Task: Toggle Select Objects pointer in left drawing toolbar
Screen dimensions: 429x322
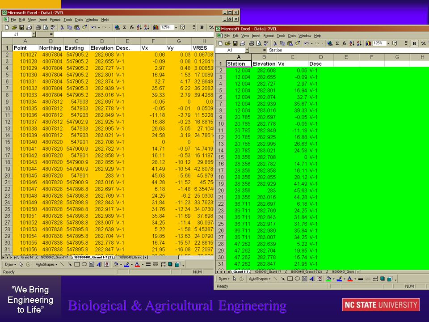Action: click(21, 264)
